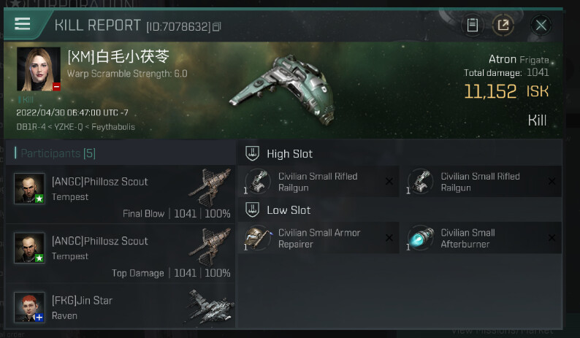Viewport: 580px width, 338px height.
Task: Select the first Civilian Small Rifled Railgun icon
Action: (257, 181)
